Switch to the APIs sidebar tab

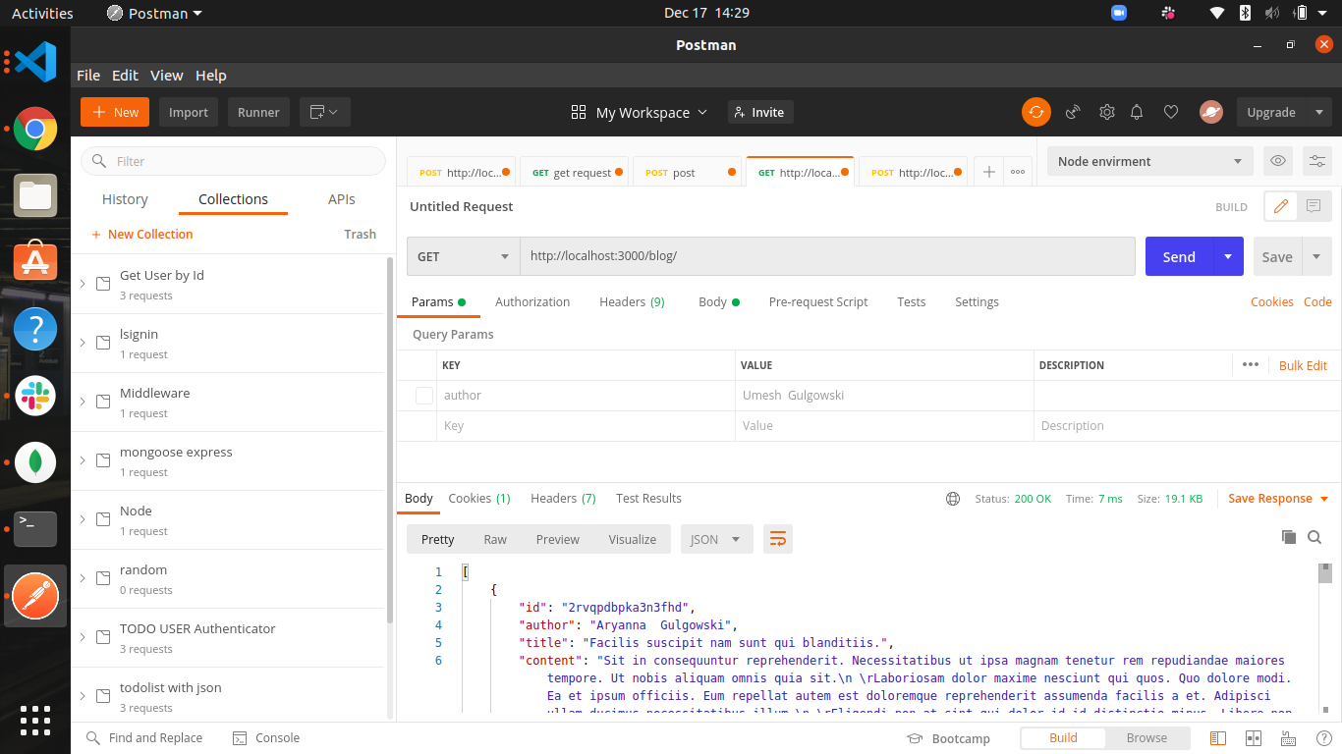pyautogui.click(x=342, y=199)
